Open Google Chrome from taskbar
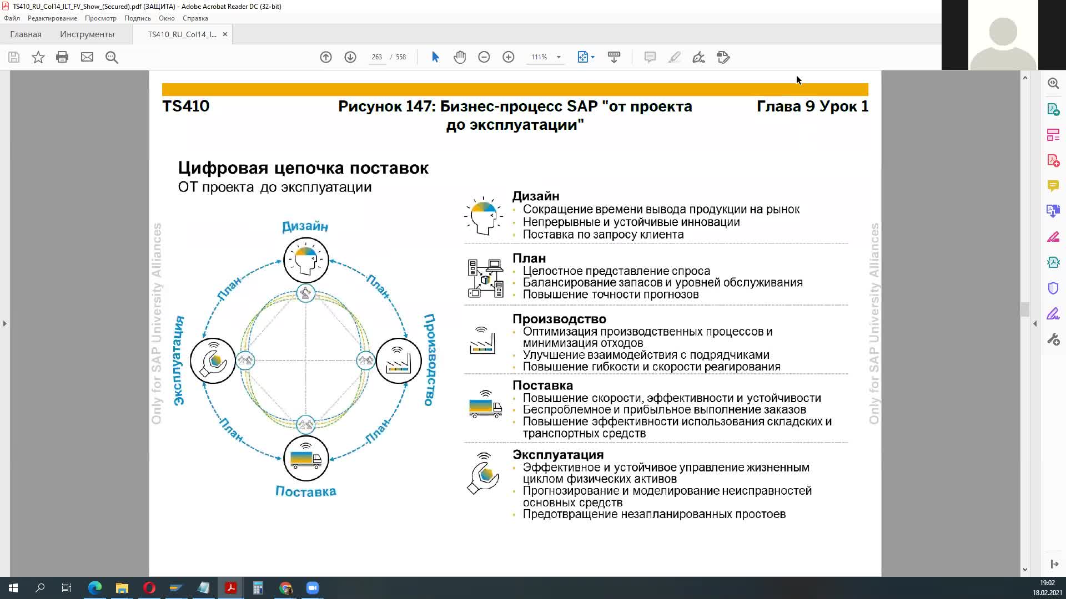The width and height of the screenshot is (1066, 599). click(x=285, y=588)
